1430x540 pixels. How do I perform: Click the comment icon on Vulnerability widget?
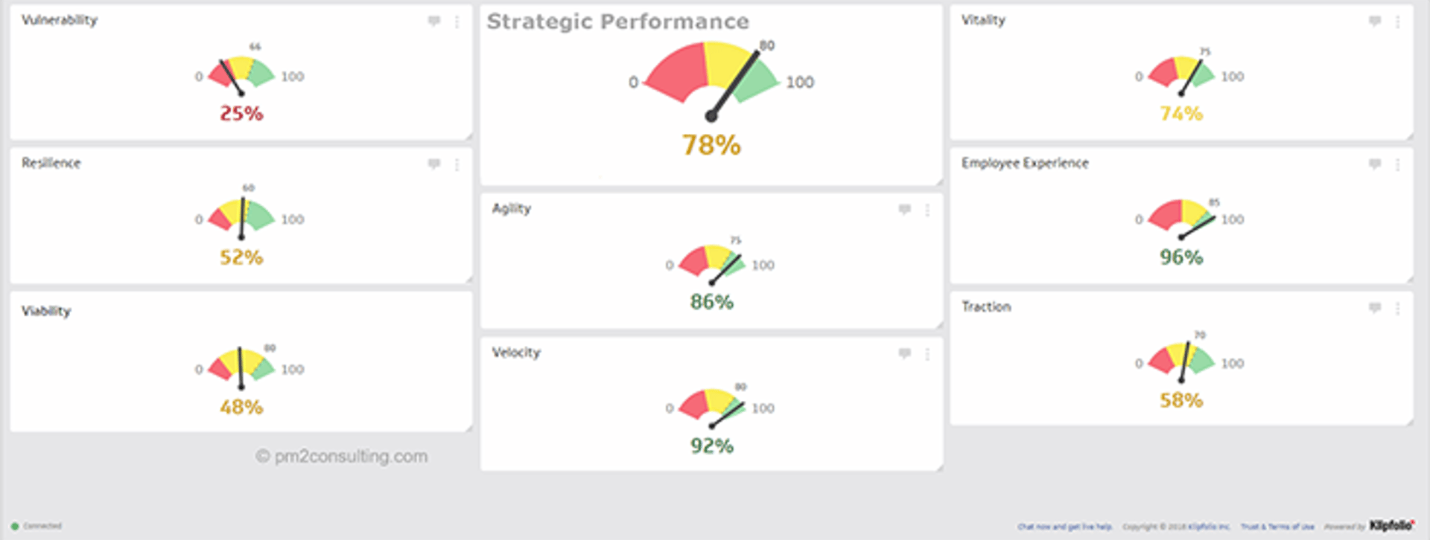(434, 22)
